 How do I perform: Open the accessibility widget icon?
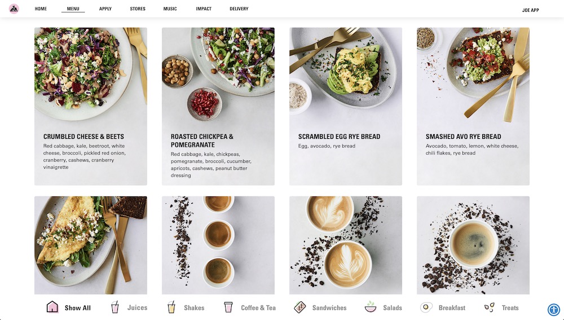pos(554,310)
